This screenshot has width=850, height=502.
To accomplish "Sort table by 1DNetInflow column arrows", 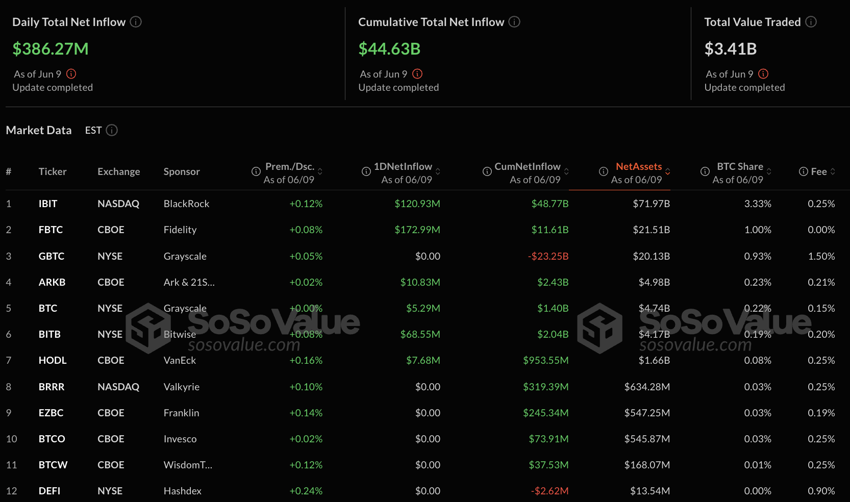I will [x=438, y=171].
